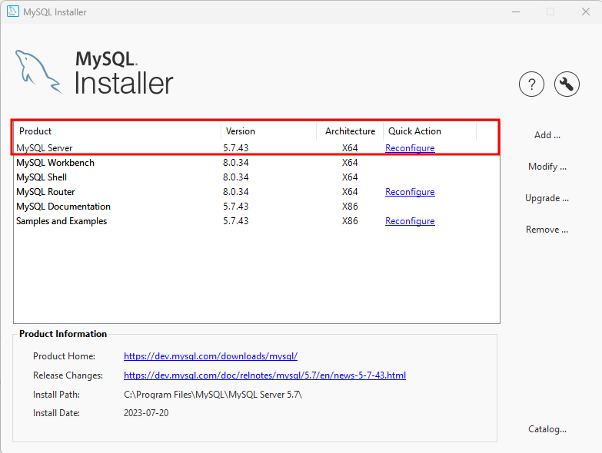
Task: Click version 8.0.34 of MySQL Workbench
Action: point(236,163)
